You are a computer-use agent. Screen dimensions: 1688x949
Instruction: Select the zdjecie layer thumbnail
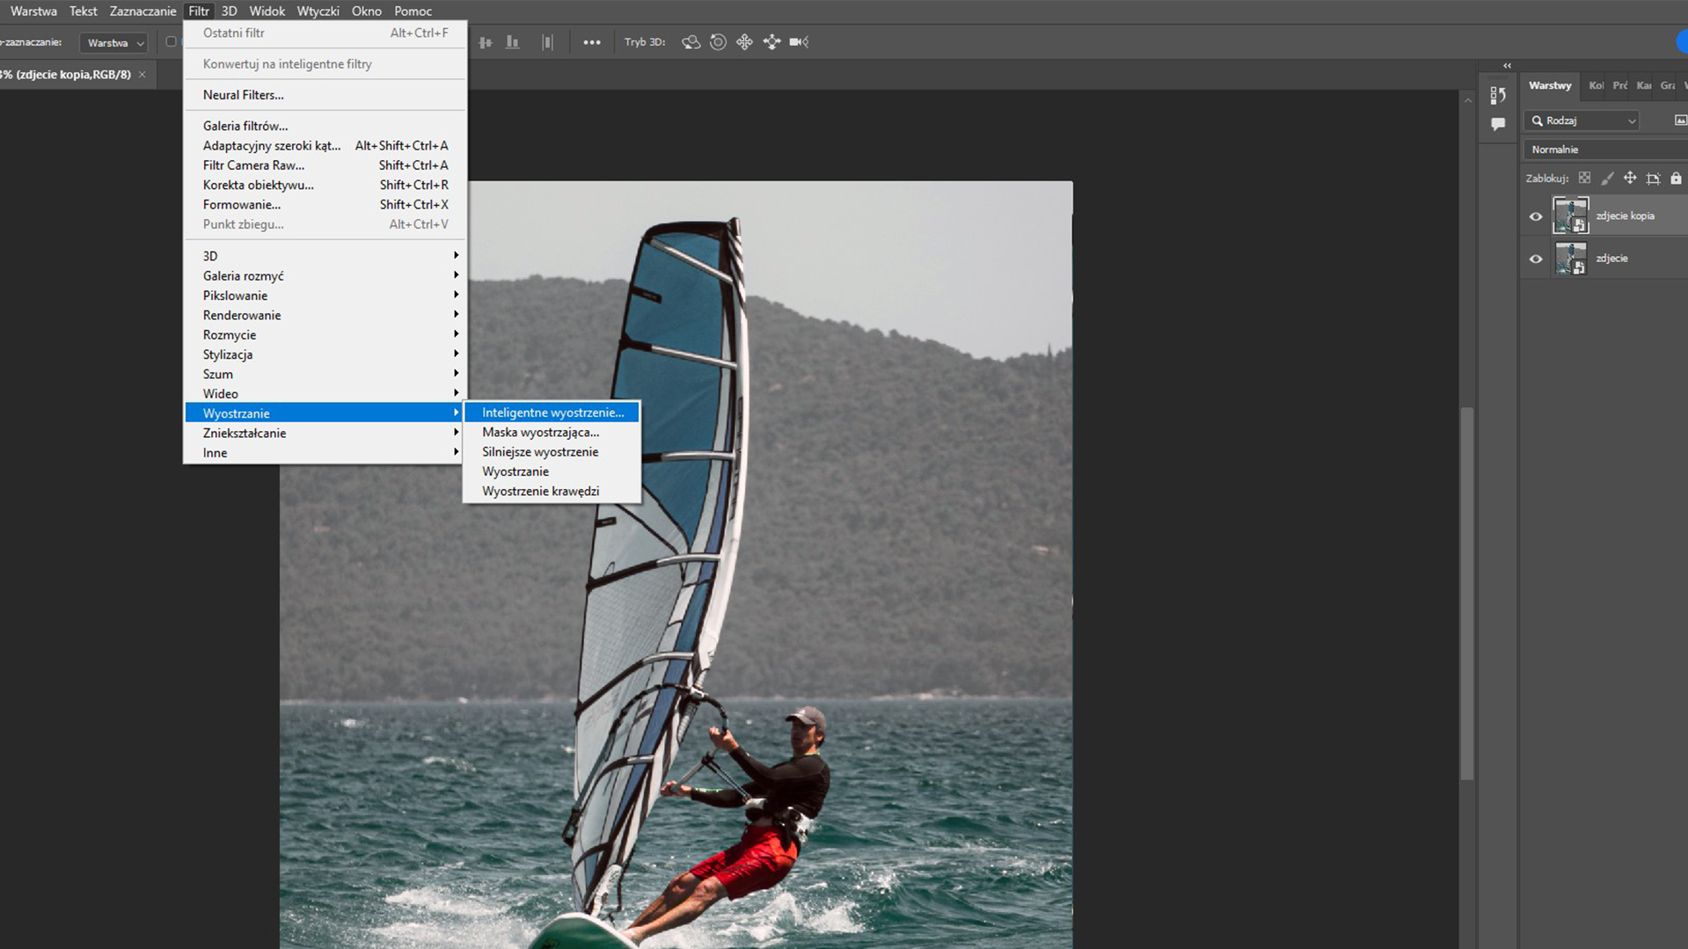1571,259
